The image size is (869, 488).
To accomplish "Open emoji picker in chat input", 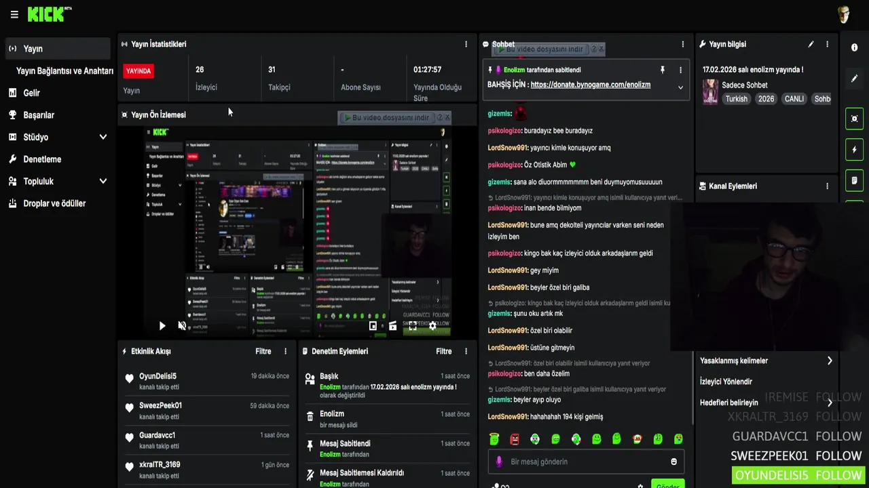I will click(673, 462).
